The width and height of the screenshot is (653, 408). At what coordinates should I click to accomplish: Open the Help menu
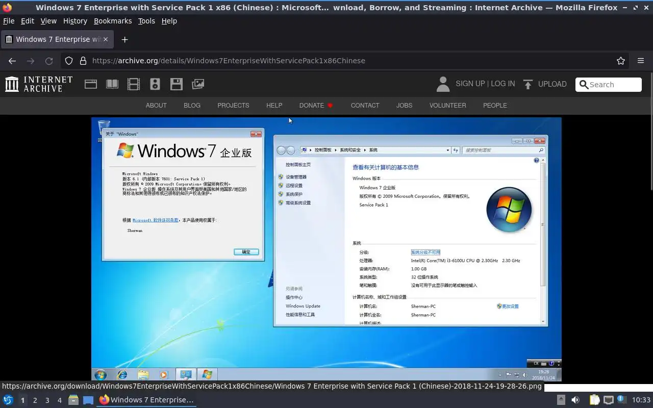coord(169,21)
